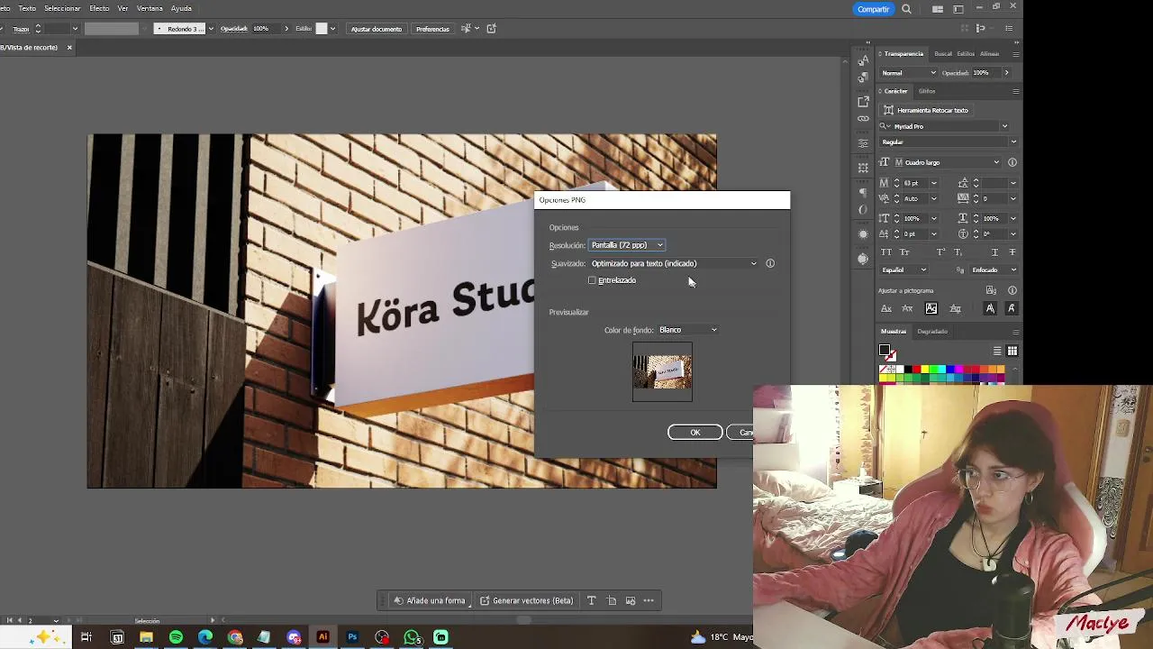
Task: Switch to the Degradado tab
Action: click(932, 331)
